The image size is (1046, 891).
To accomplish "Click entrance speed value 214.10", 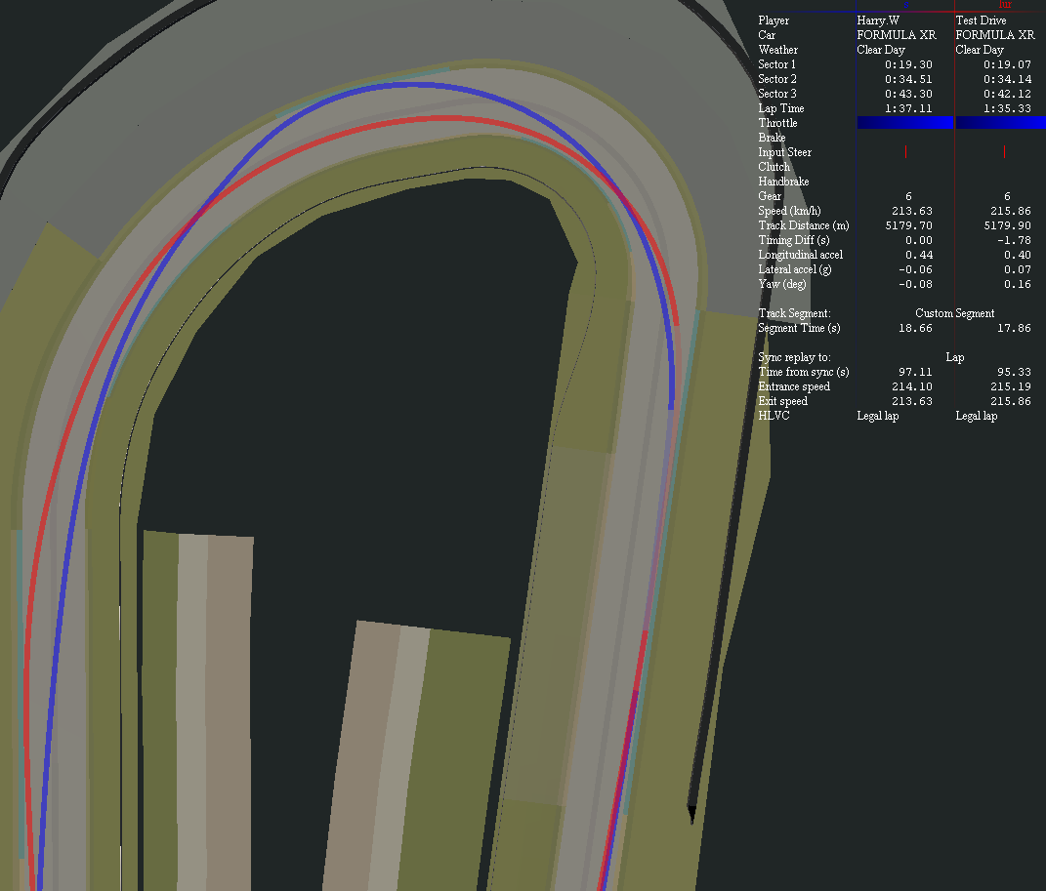I will tap(912, 387).
